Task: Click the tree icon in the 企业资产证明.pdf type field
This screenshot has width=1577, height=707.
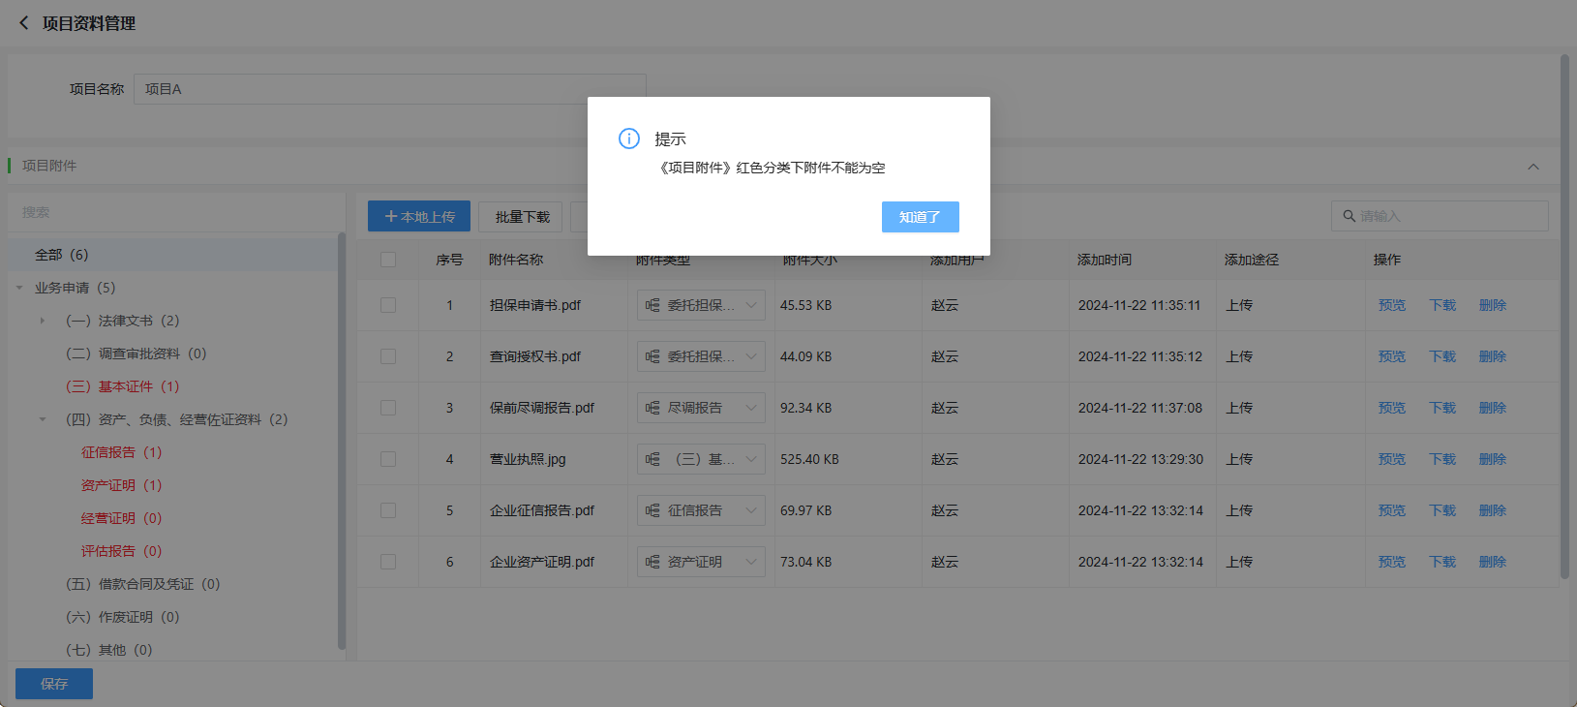Action: (652, 562)
